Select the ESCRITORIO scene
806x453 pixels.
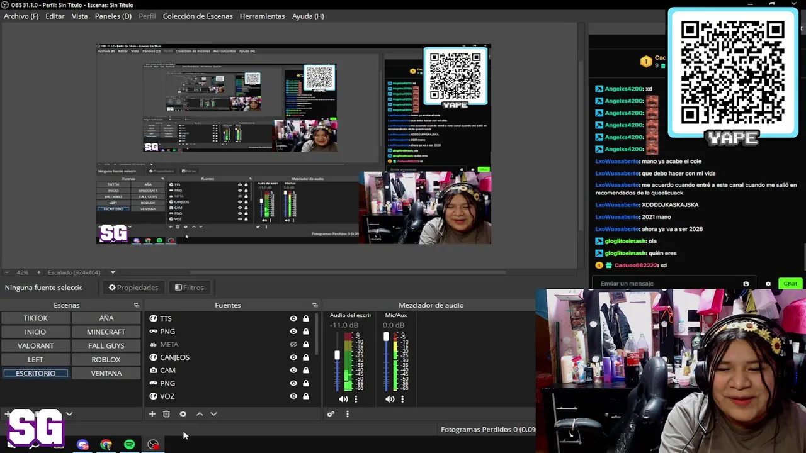[x=35, y=374]
